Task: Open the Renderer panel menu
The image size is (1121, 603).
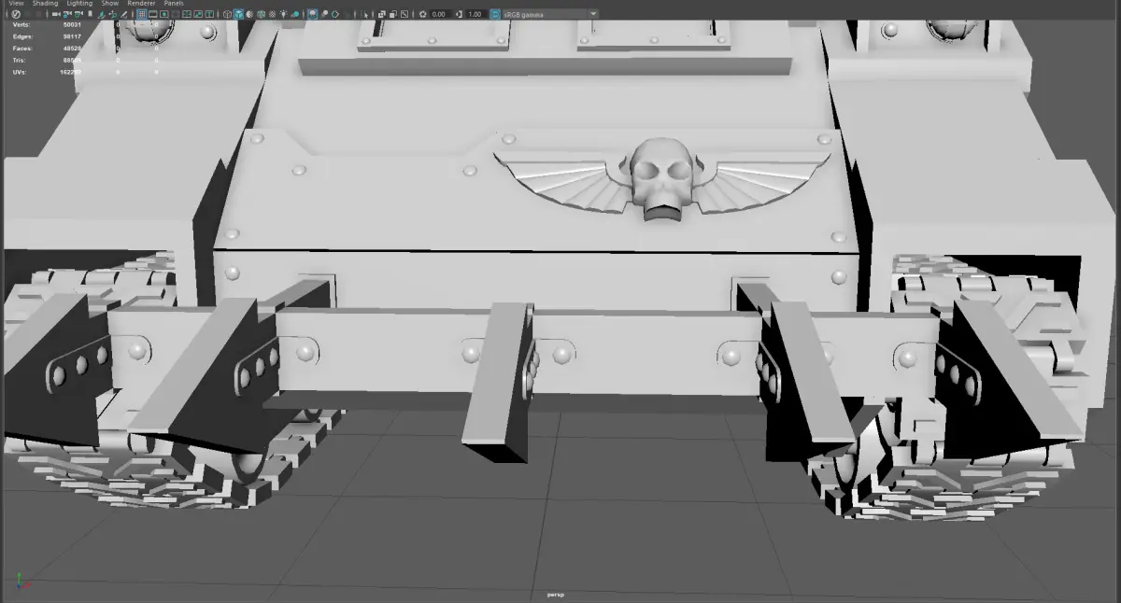Action: click(141, 4)
